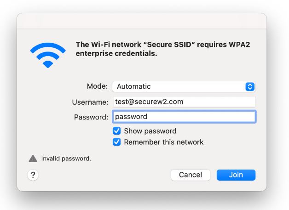Image resolution: width=289 pixels, height=210 pixels.
Task: Disable the Remember this network checkbox
Action: pos(117,142)
